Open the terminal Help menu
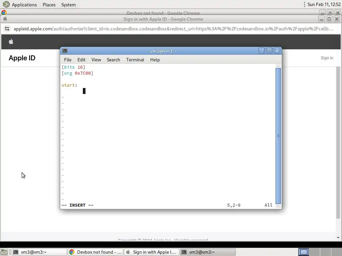Viewport: 342px width, 256px height. pyautogui.click(x=155, y=60)
